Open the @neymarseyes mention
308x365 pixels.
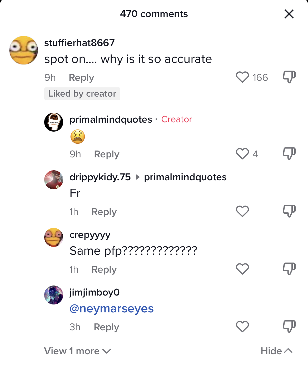pos(112,308)
